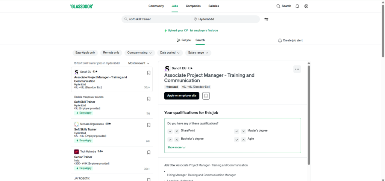Click Sanofi EU 4.1 rating in detail header
Screen dimensions: 385x181
(x=190, y=69)
